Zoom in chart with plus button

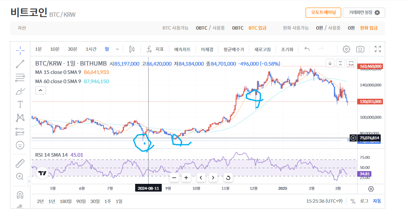tap(186, 178)
